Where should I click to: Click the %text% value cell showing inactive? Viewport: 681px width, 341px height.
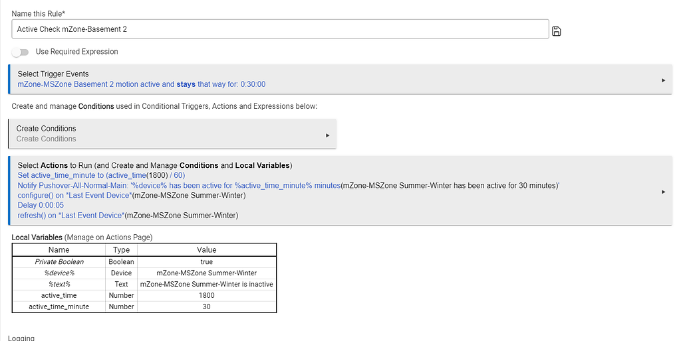[206, 285]
